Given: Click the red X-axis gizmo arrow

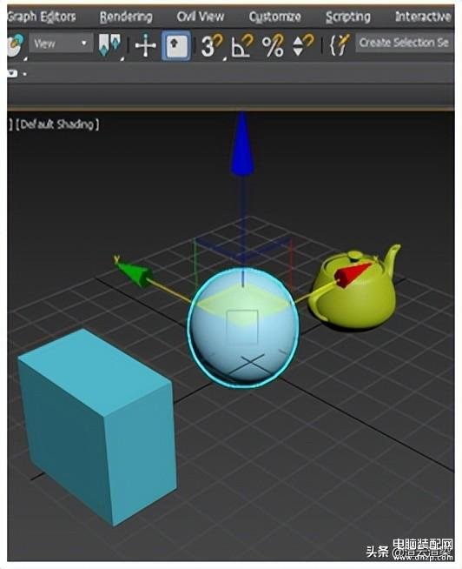Looking at the screenshot, I should (x=353, y=274).
